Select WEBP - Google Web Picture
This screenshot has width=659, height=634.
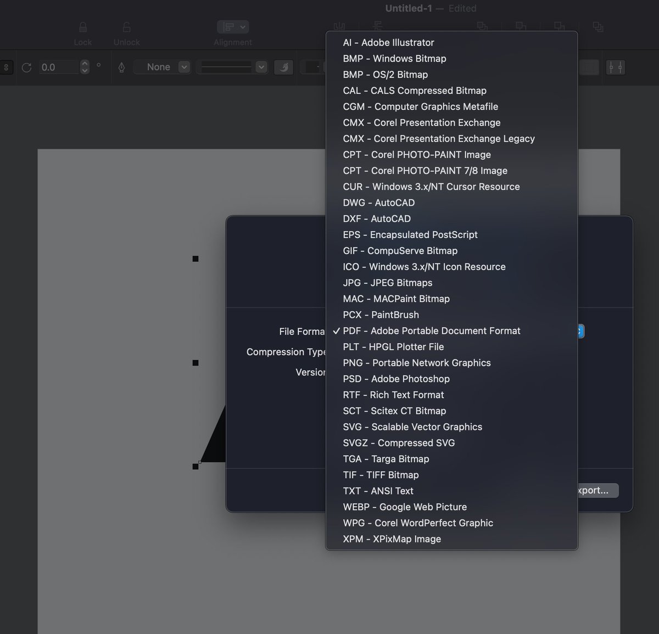click(451, 507)
